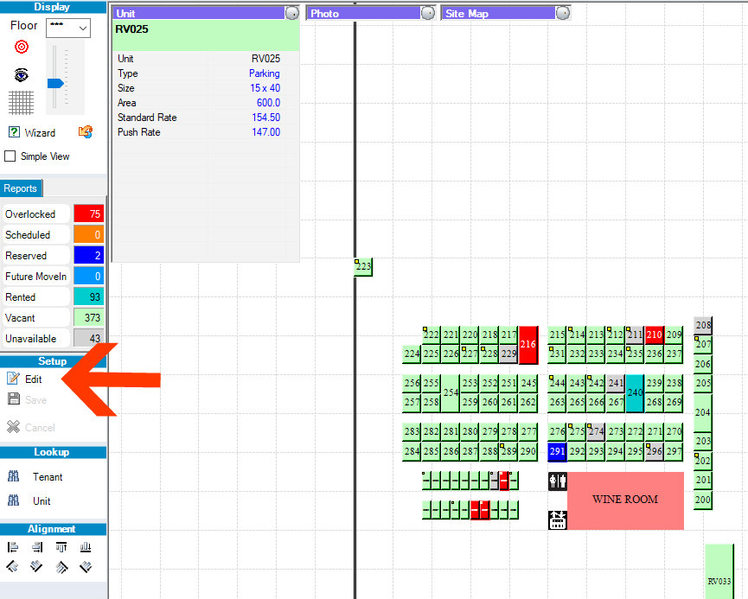Click the Display section header

pos(53,7)
